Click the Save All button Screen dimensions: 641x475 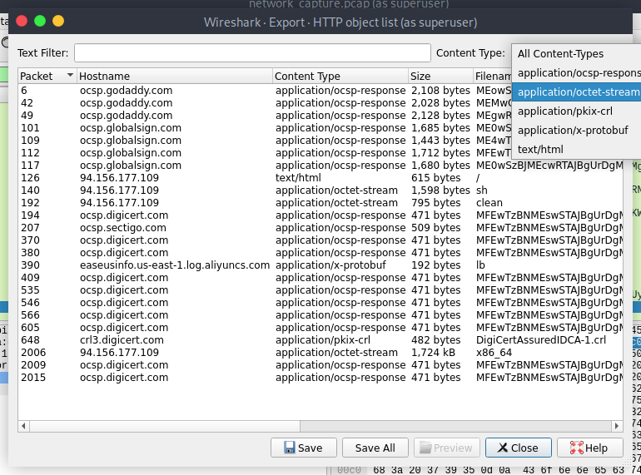tap(375, 448)
